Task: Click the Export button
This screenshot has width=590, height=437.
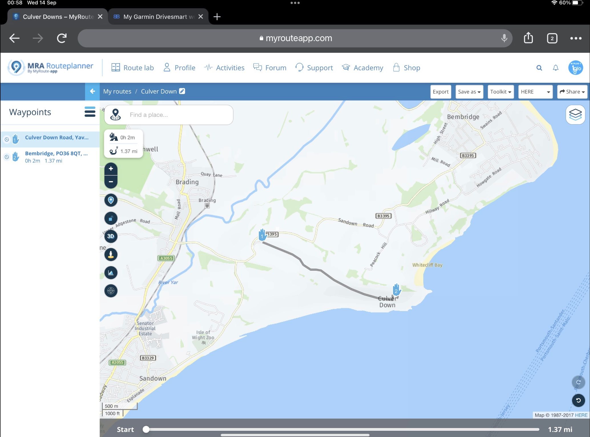Action: click(x=440, y=92)
